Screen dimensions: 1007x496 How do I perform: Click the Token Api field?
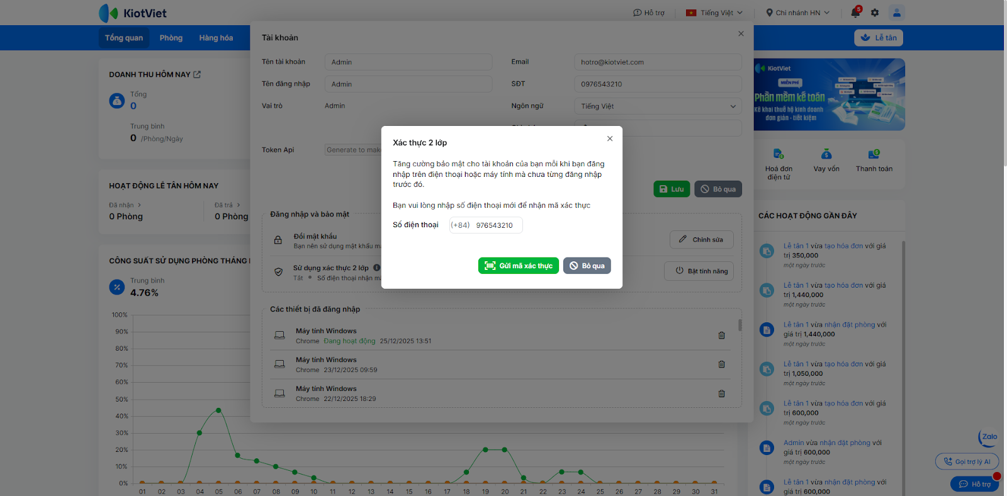pos(353,150)
